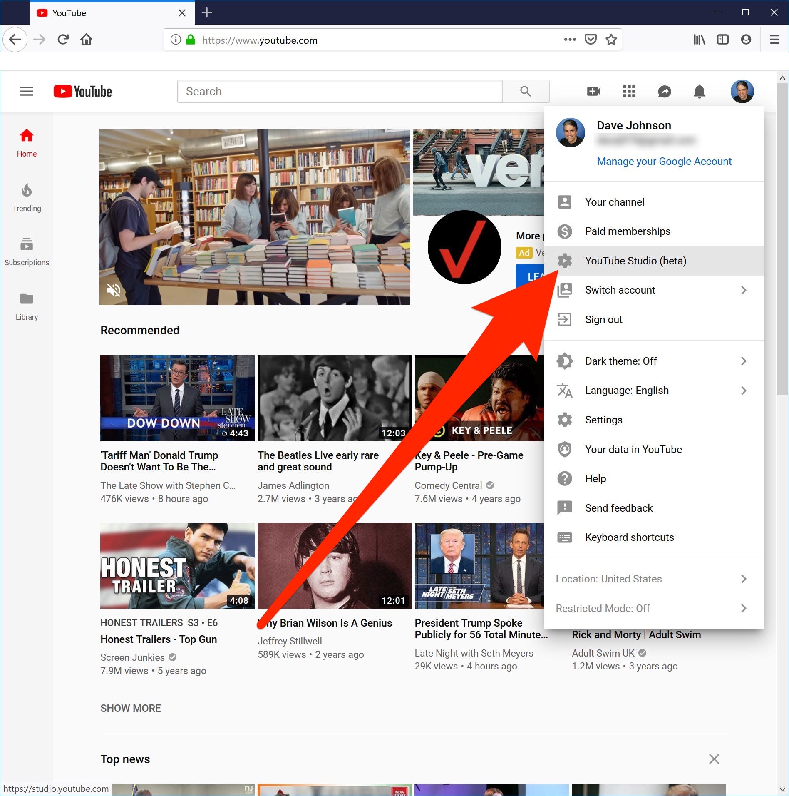The image size is (789, 796).
Task: Open the Brian Wilson 12:01 thumbnail
Action: tap(334, 566)
